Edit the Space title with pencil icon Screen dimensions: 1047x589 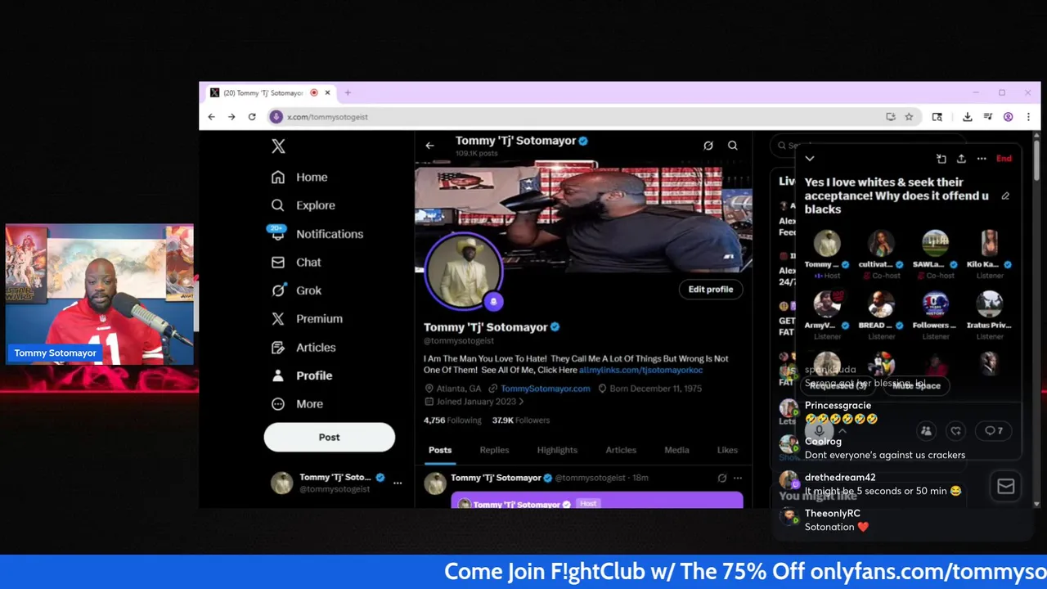[1005, 196]
